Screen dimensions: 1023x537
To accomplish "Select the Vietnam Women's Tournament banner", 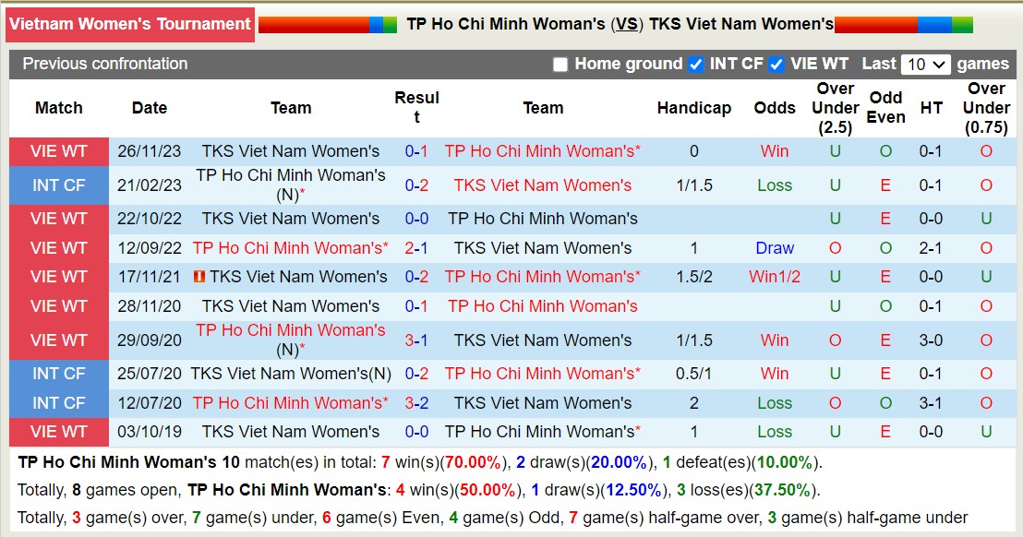I will point(129,25).
